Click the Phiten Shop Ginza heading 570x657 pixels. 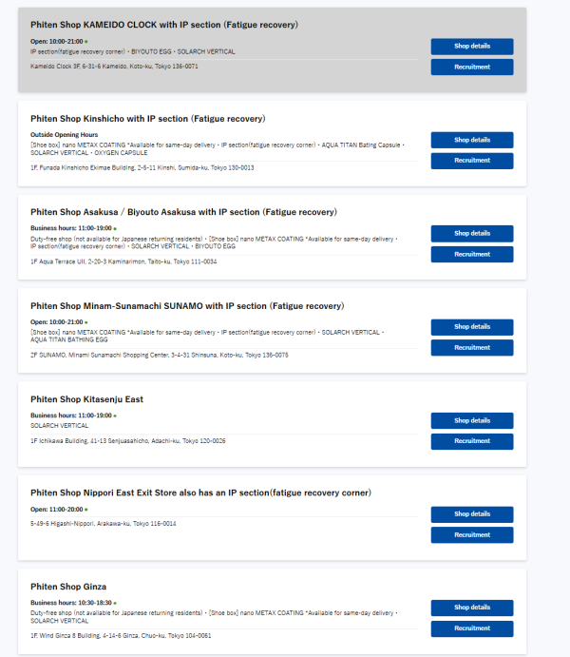point(68,587)
